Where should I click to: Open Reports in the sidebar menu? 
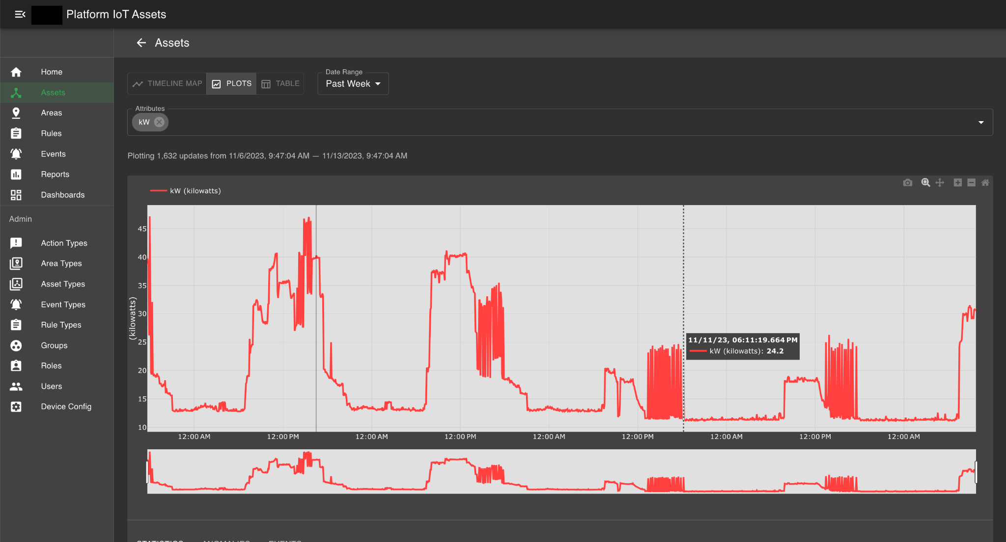point(55,174)
